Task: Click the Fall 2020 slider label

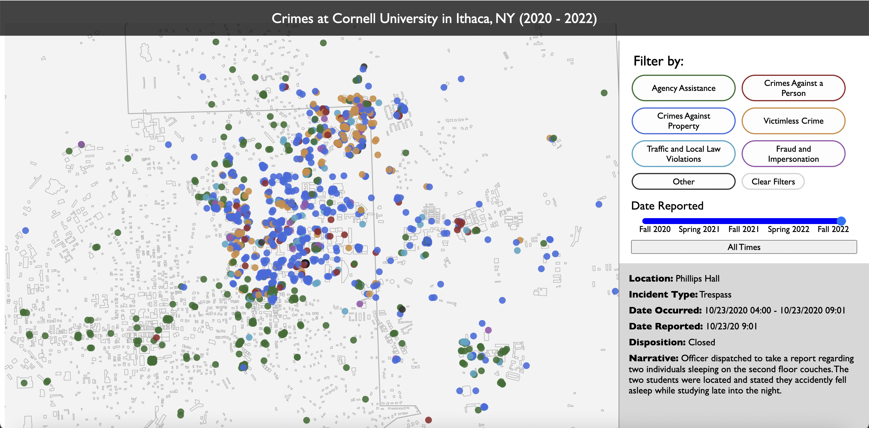Action: [654, 229]
